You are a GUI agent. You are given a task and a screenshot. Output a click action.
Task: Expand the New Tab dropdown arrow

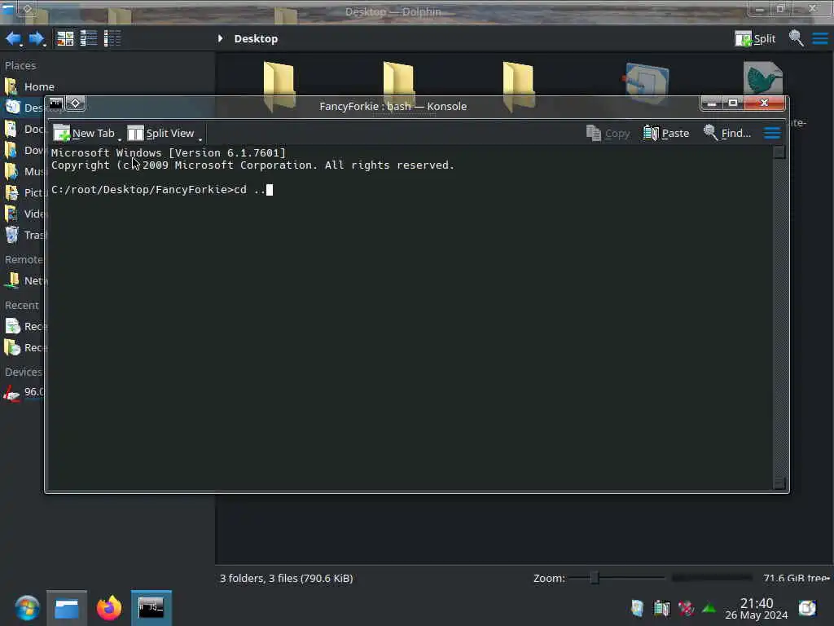(x=120, y=139)
